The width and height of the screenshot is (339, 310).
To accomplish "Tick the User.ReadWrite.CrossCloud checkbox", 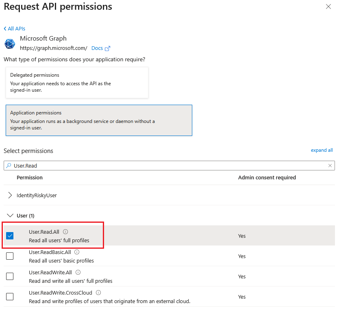I will 10,297.
